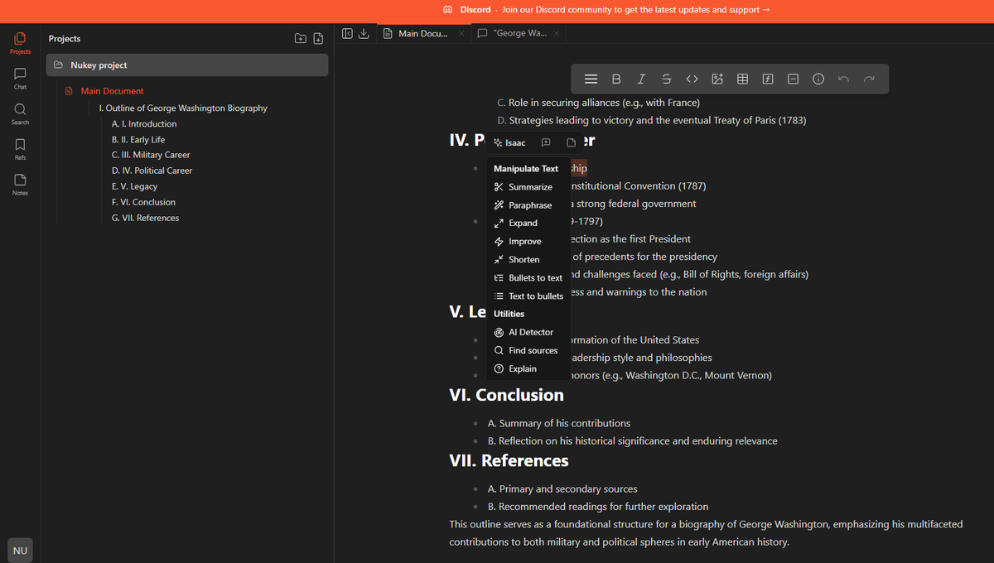994x563 pixels.
Task: Open the Projects sidebar section
Action: [x=20, y=43]
